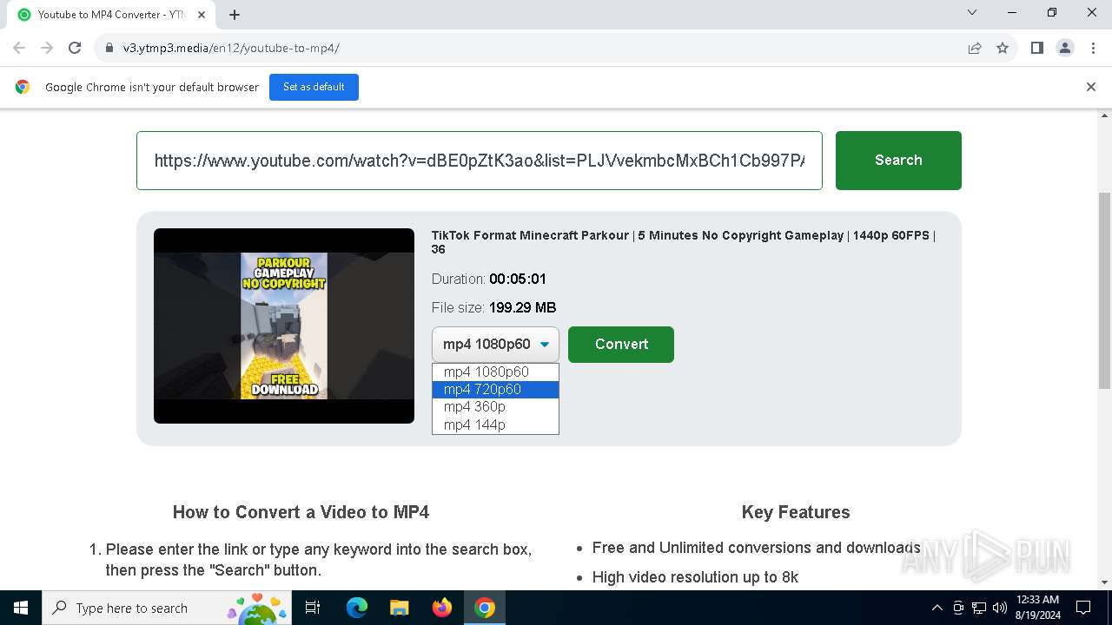Click the share page icon
The height and width of the screenshot is (625, 1112).
click(x=975, y=48)
